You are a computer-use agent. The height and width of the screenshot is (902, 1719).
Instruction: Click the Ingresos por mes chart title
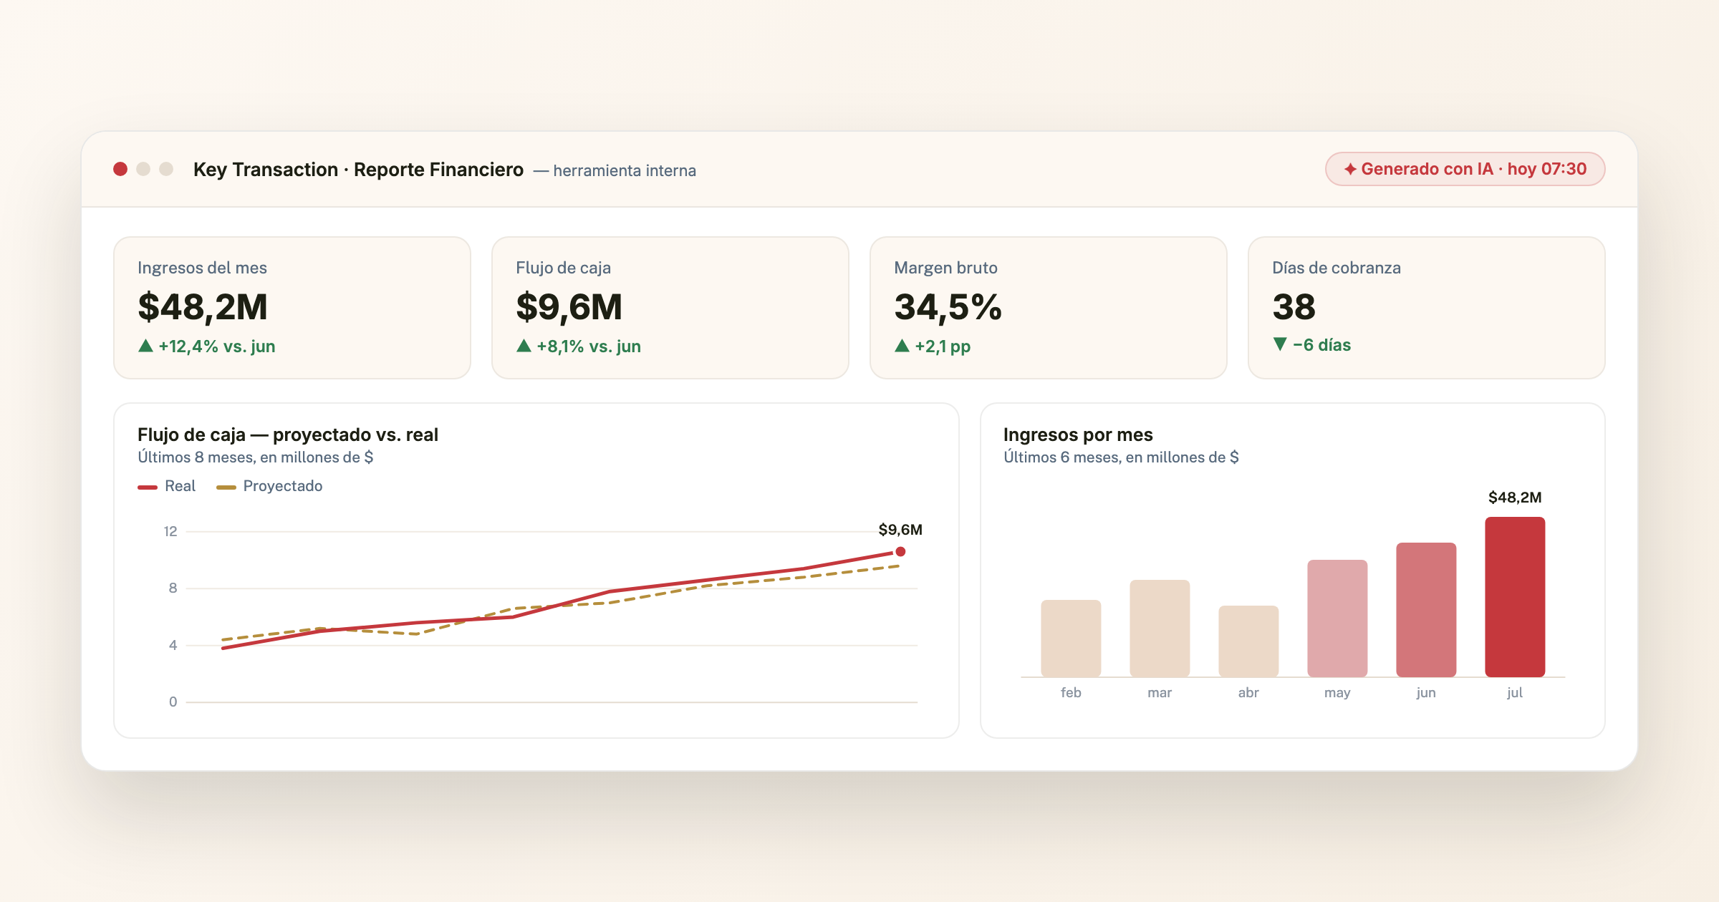tap(1078, 435)
